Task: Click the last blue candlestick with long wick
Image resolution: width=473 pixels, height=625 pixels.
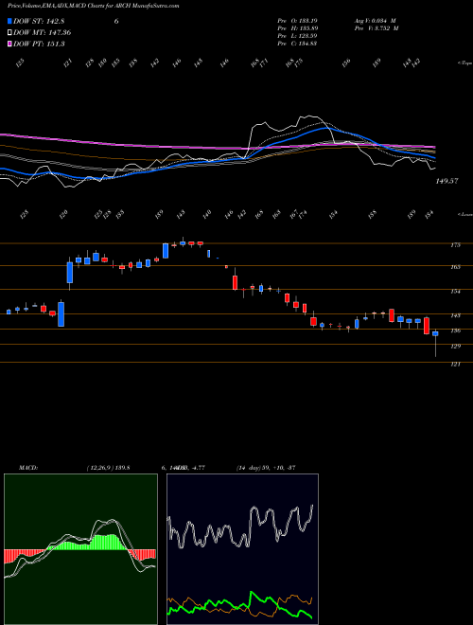Action: 435,333
